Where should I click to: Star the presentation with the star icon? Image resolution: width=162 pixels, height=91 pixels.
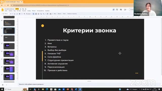[x=21, y=9]
